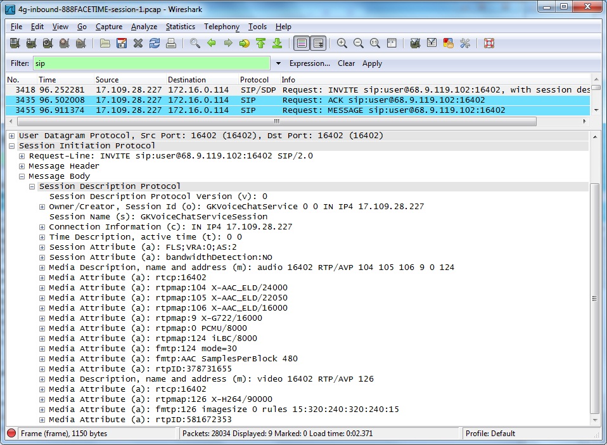Go forward in packet history arrow

(228, 43)
